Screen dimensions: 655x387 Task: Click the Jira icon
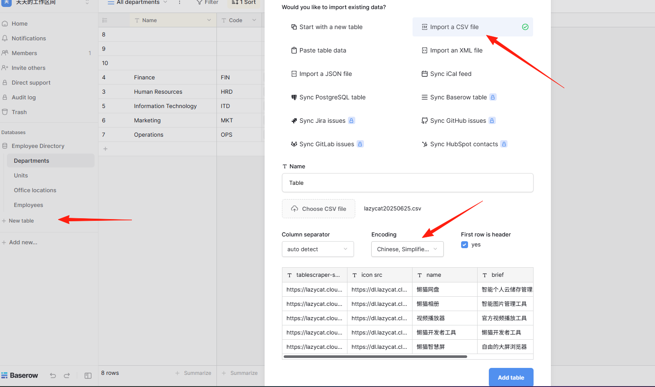[x=294, y=121]
